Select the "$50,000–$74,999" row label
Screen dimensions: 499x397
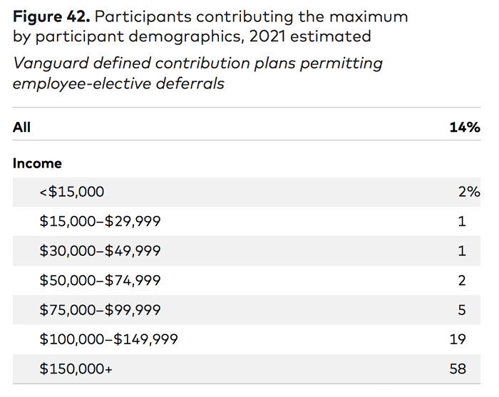(x=101, y=280)
